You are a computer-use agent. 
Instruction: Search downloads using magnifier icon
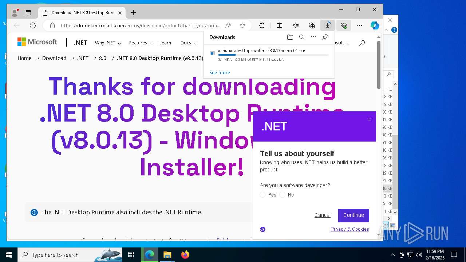click(x=301, y=37)
